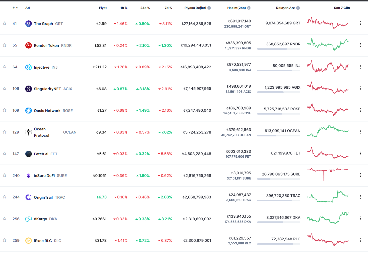Image resolution: width=368 pixels, height=255 pixels.
Task: Click the Injective INJ logo icon
Action: pos(28,67)
